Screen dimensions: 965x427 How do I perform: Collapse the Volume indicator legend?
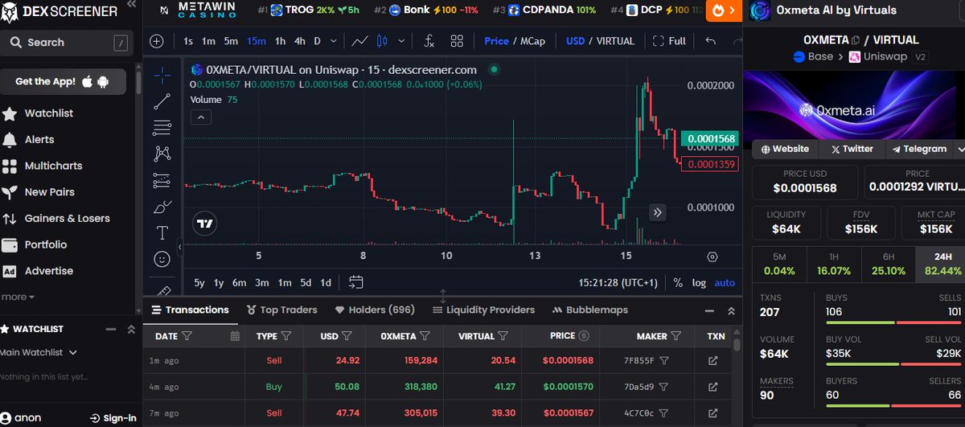(201, 117)
